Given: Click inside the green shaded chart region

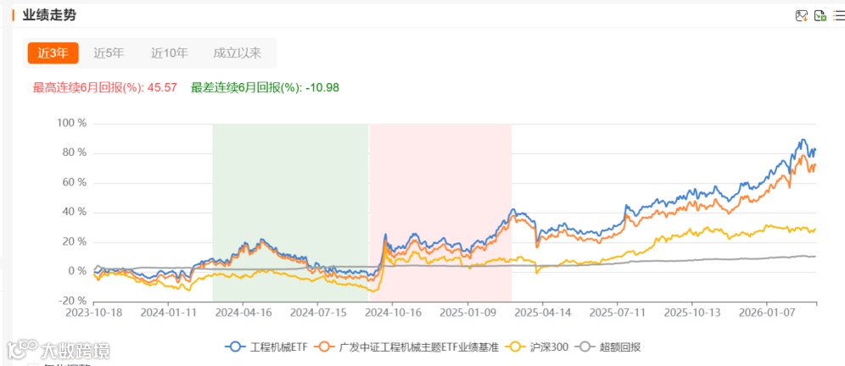Looking at the screenshot, I should [x=290, y=212].
